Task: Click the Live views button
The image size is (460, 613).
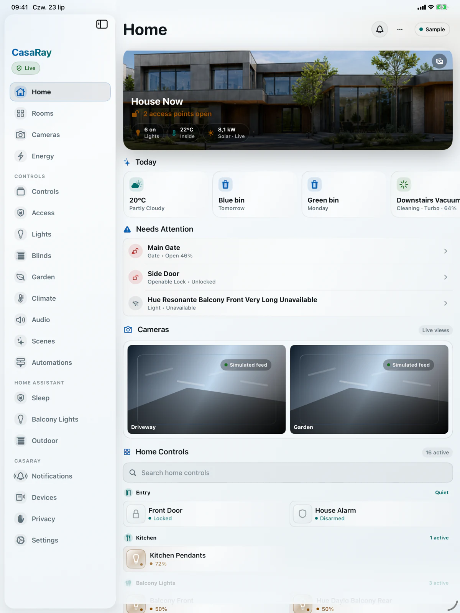Action: [435, 330]
